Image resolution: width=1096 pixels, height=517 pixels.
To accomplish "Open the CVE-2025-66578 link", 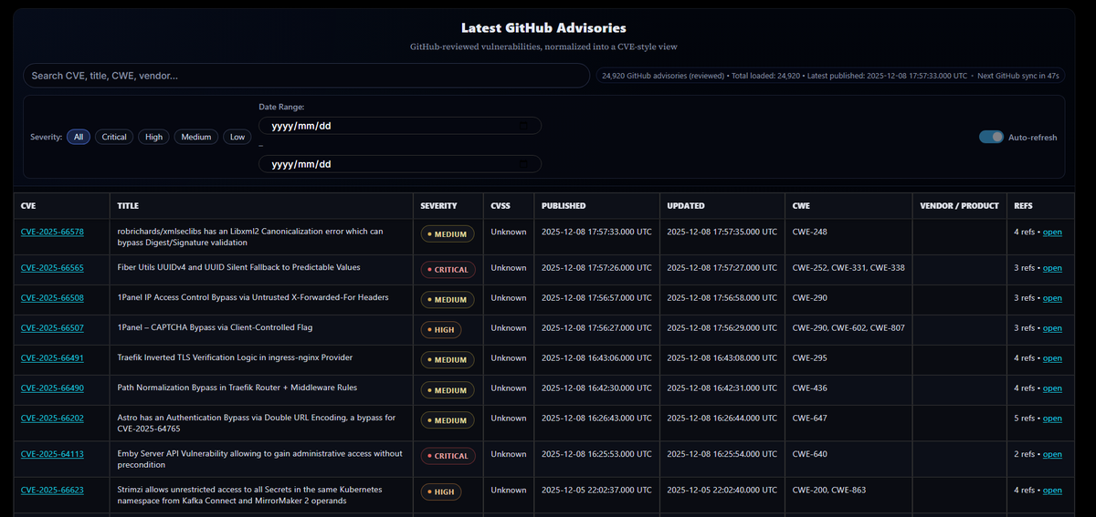I will (52, 232).
